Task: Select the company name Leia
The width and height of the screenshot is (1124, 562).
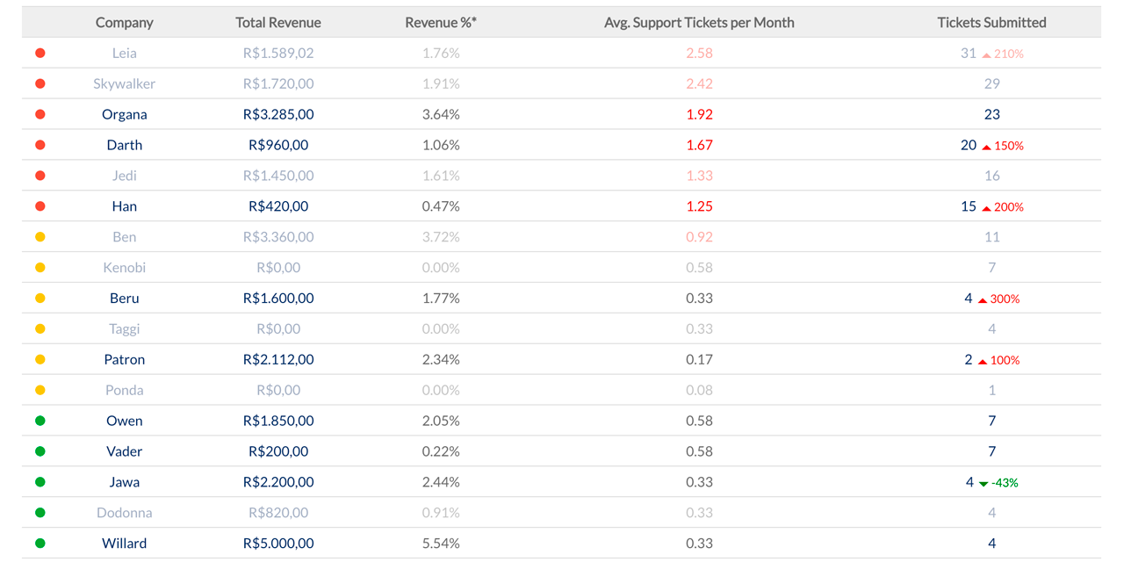Action: [x=125, y=53]
